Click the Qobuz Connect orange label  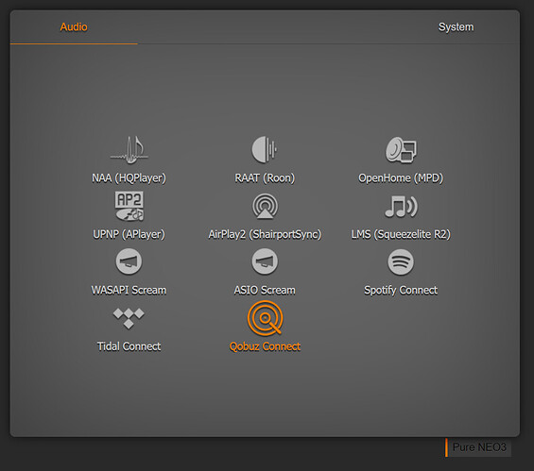coord(265,346)
